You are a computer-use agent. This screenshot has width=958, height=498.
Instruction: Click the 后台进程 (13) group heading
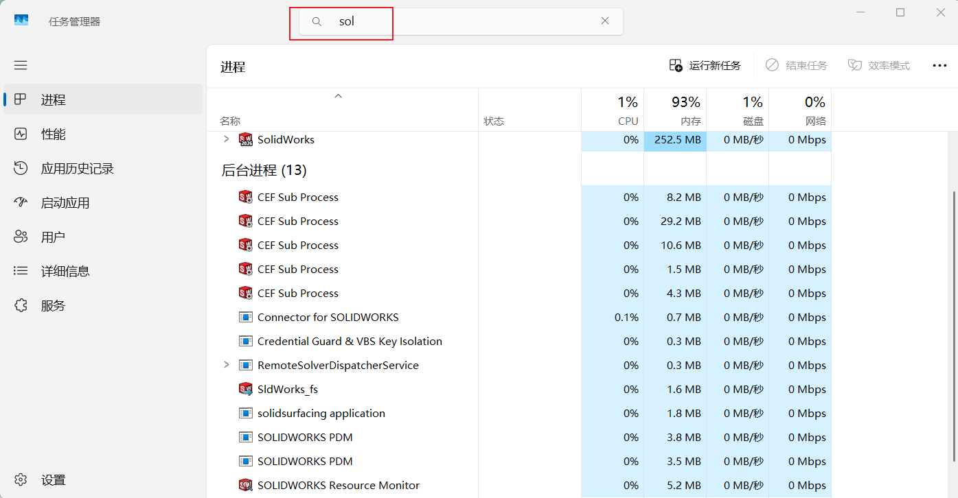pyautogui.click(x=264, y=170)
